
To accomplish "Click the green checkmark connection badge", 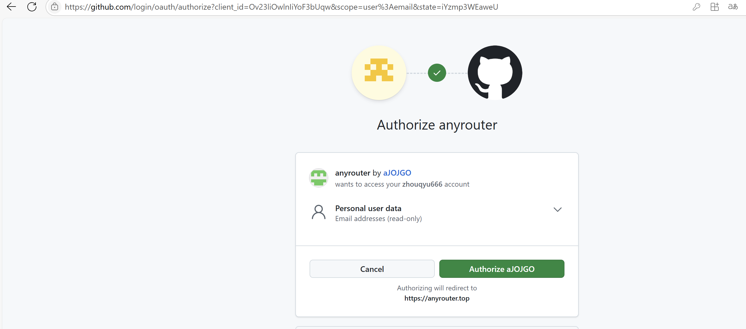I will (437, 73).
